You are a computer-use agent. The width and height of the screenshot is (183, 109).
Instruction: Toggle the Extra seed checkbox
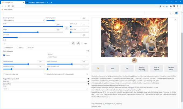coord(82,44)
